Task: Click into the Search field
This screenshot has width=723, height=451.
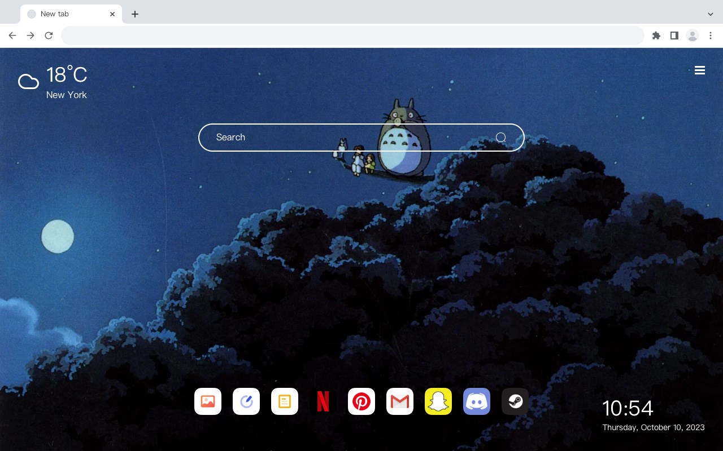Action: click(361, 138)
